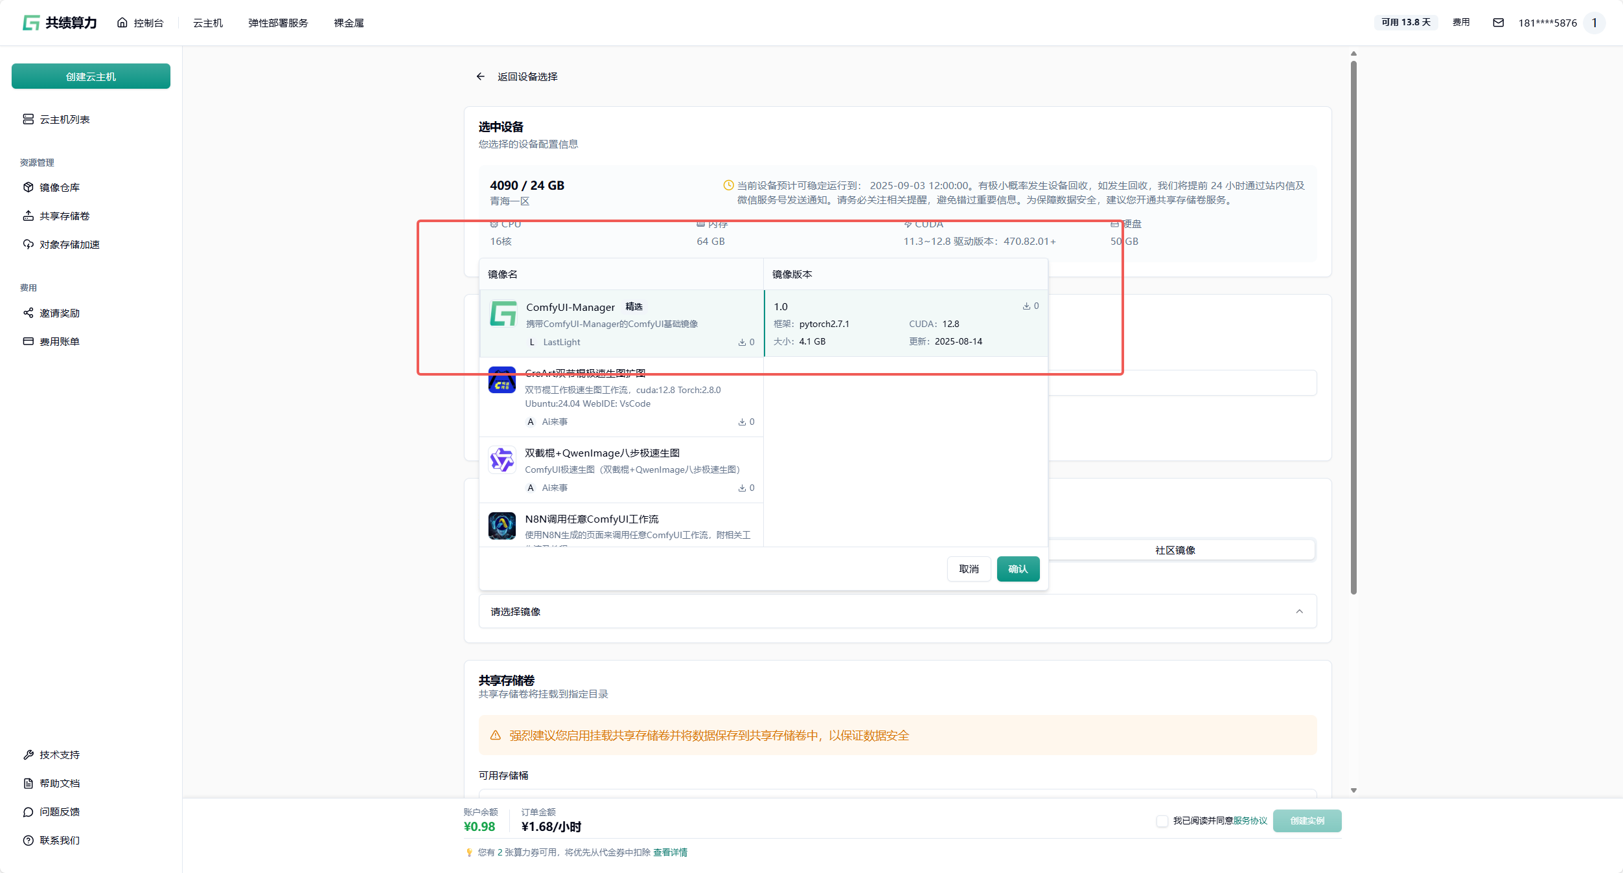This screenshot has width=1623, height=873.
Task: Click the 创建云主机 button
Action: (x=91, y=76)
